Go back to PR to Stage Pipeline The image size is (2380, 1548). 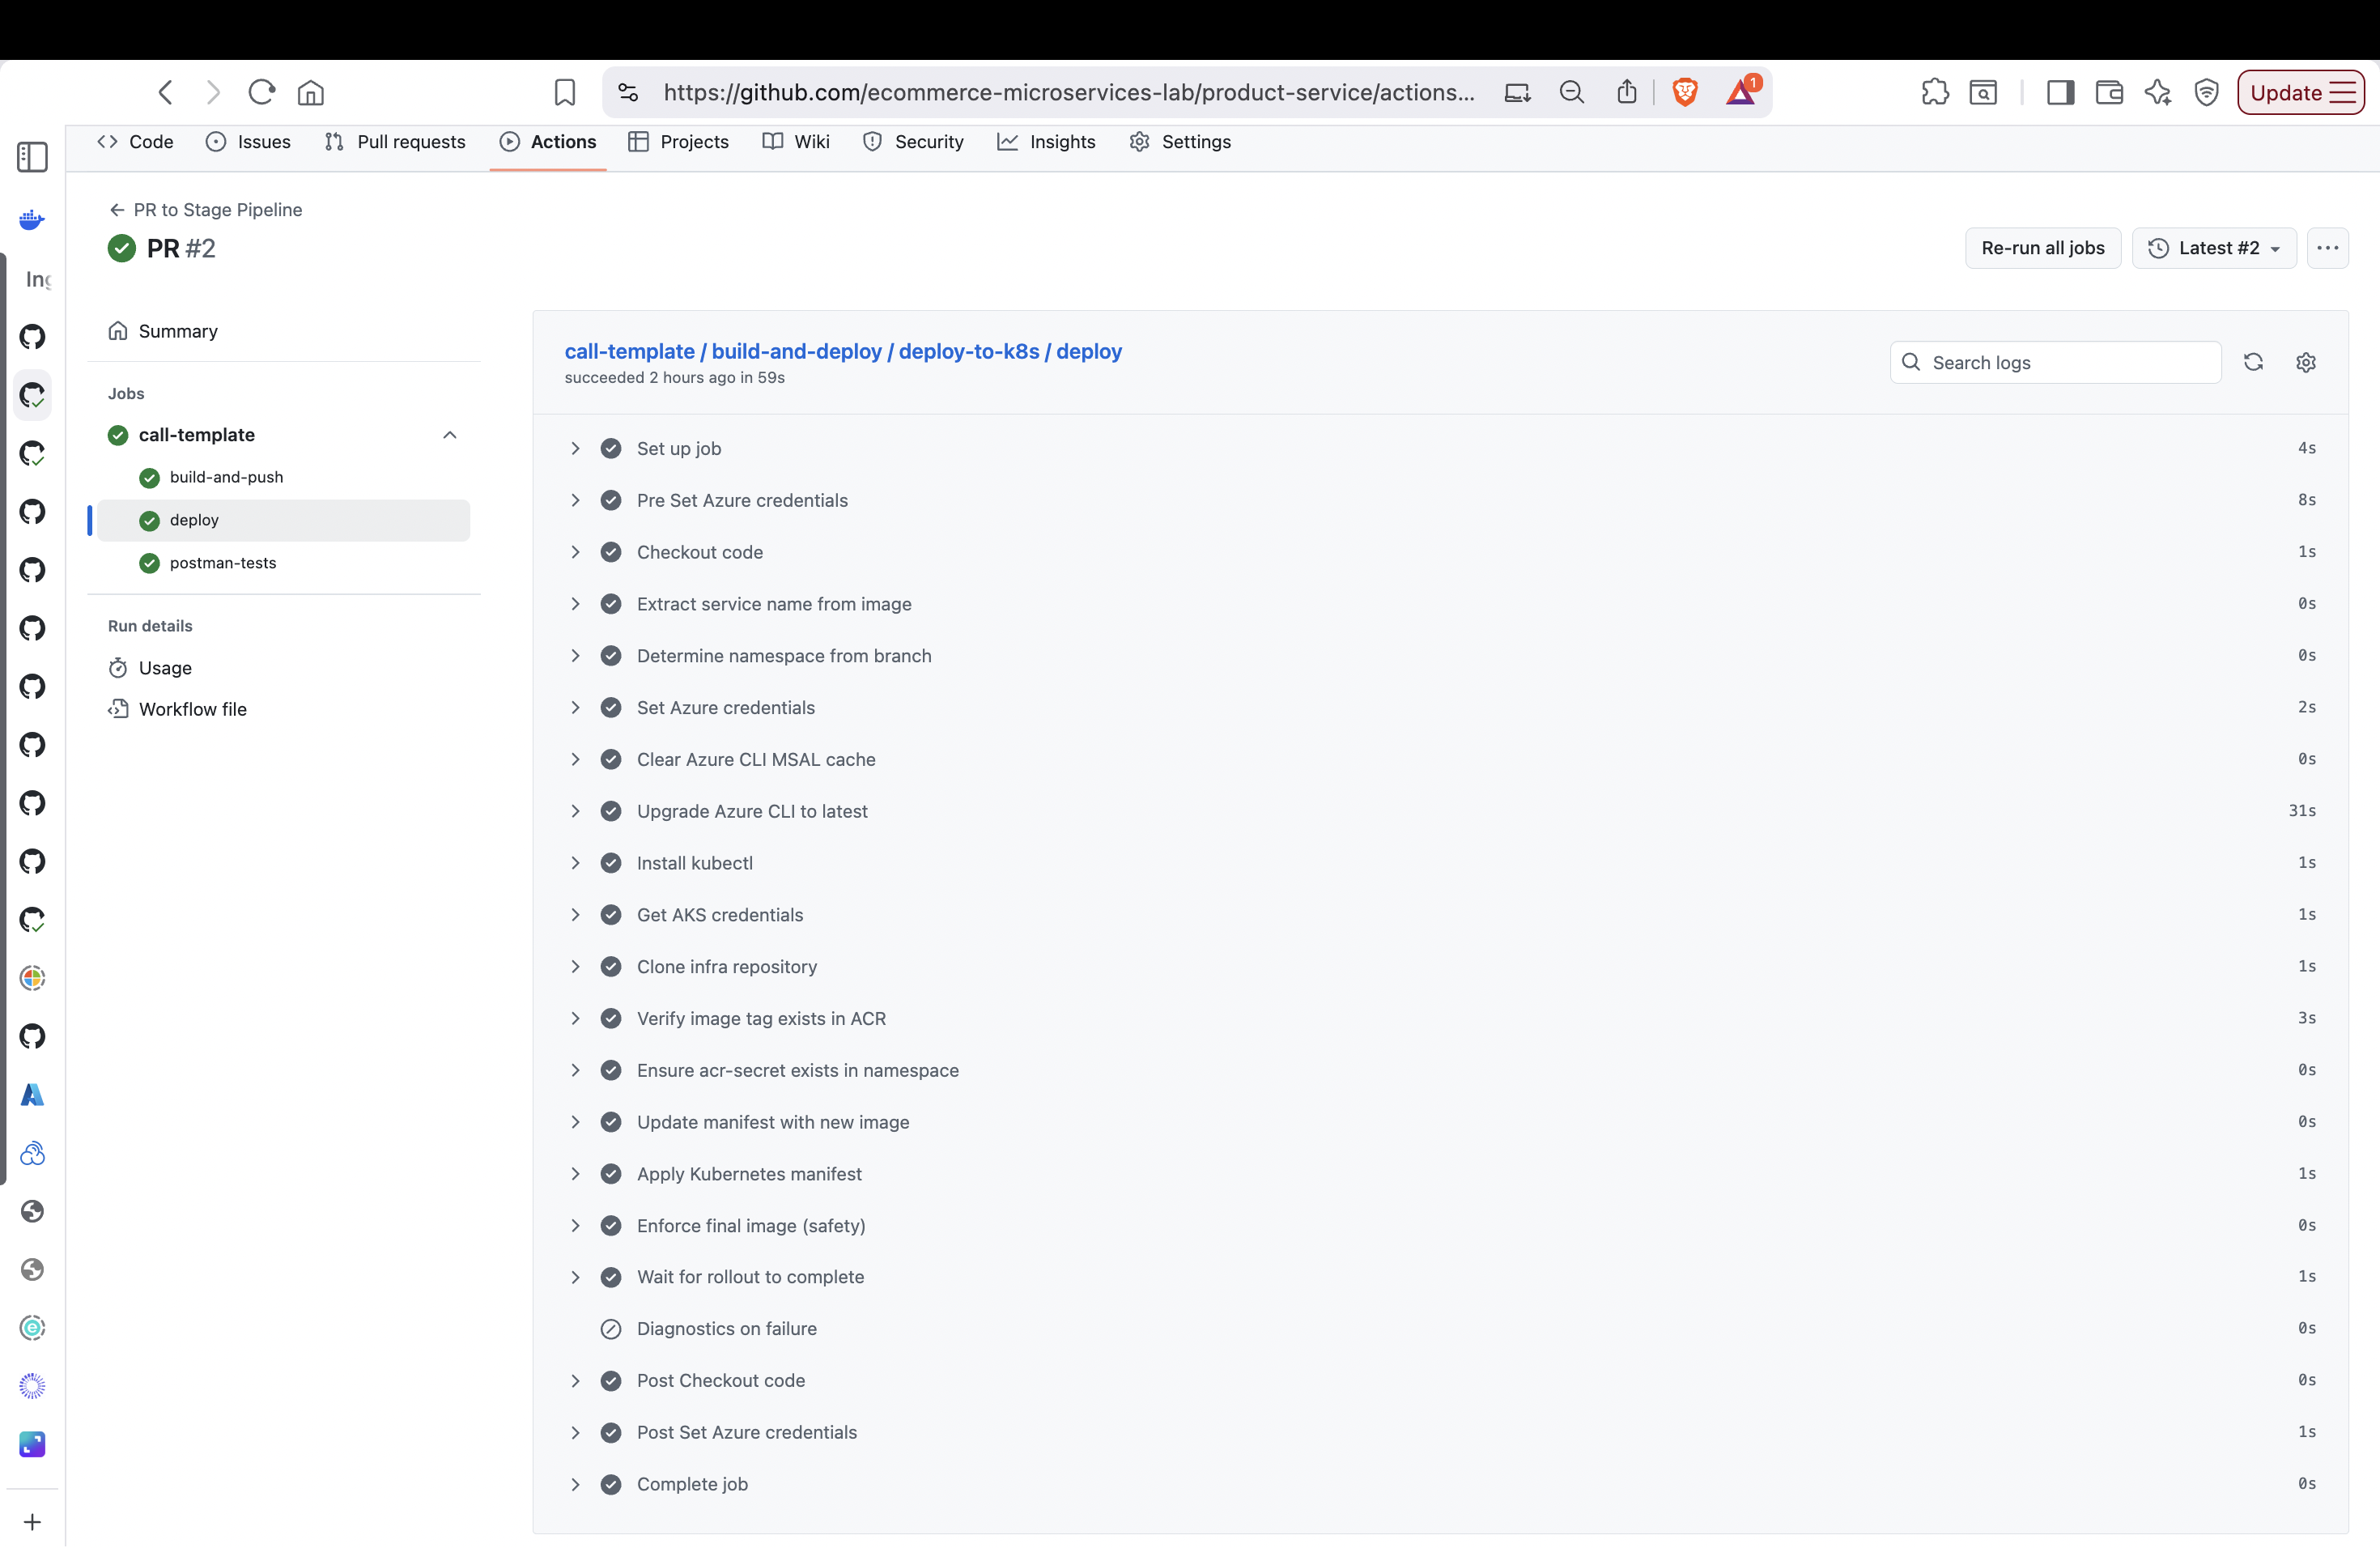pos(206,210)
